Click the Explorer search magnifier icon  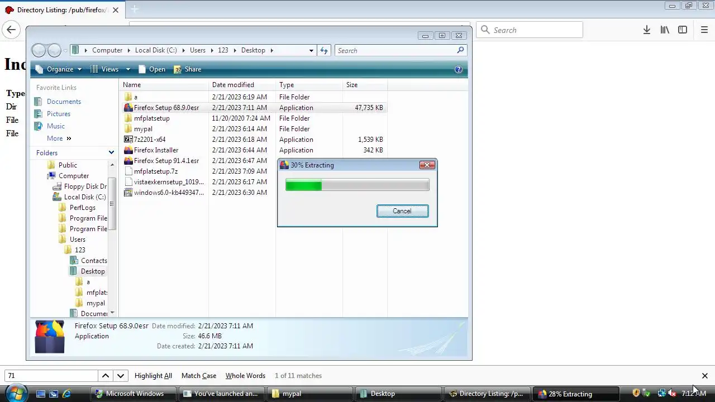460,50
